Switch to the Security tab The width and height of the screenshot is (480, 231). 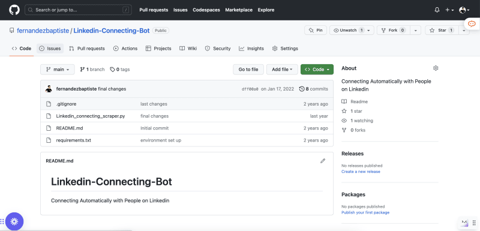click(x=218, y=49)
